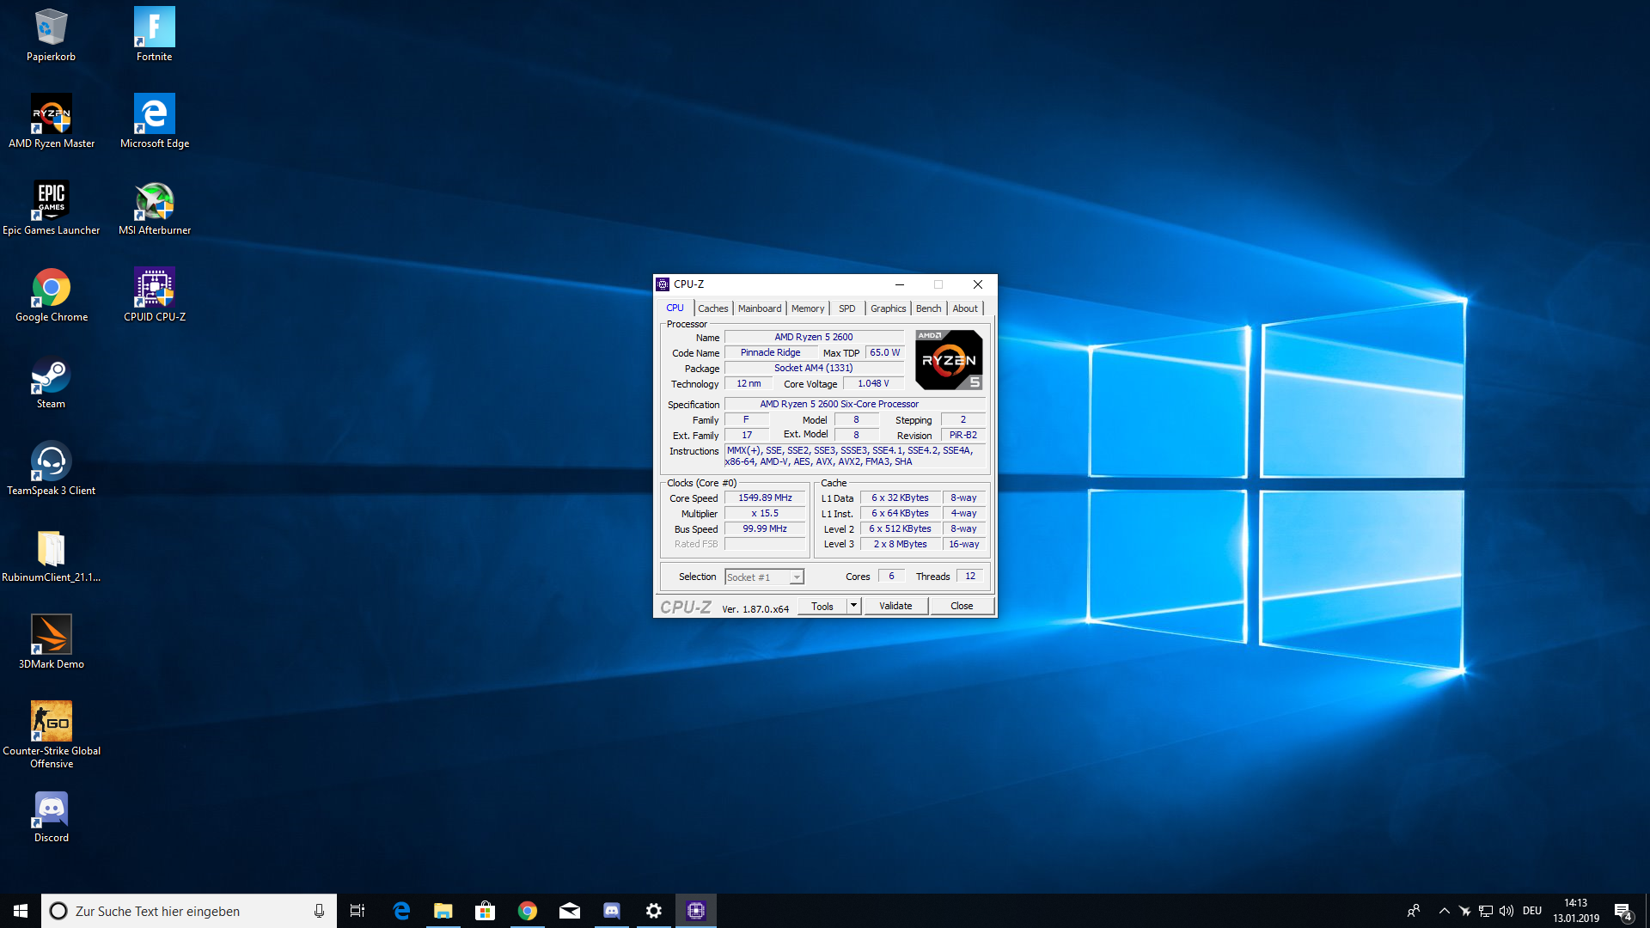Expand the Tools dropdown arrow

pyautogui.click(x=853, y=606)
